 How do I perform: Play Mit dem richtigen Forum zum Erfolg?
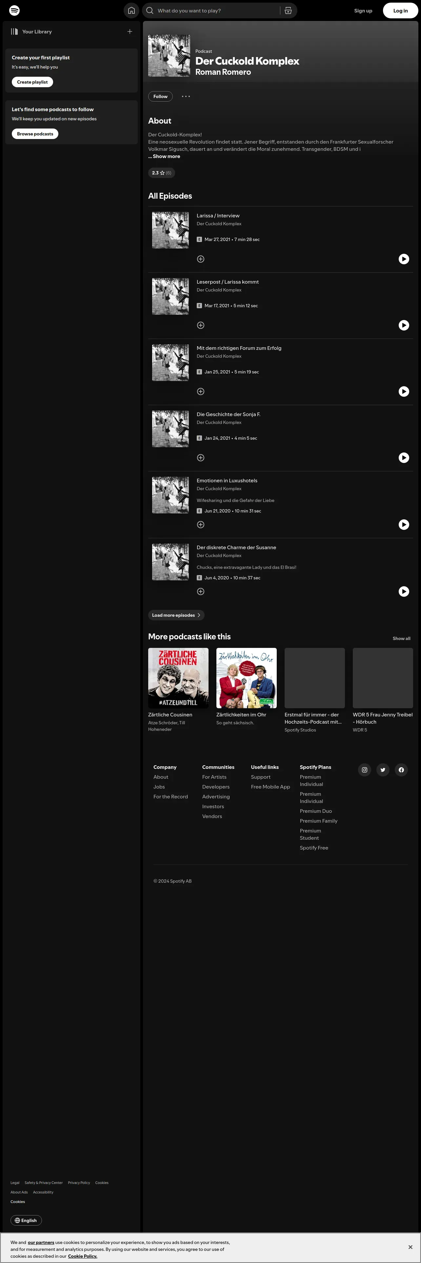(x=404, y=391)
